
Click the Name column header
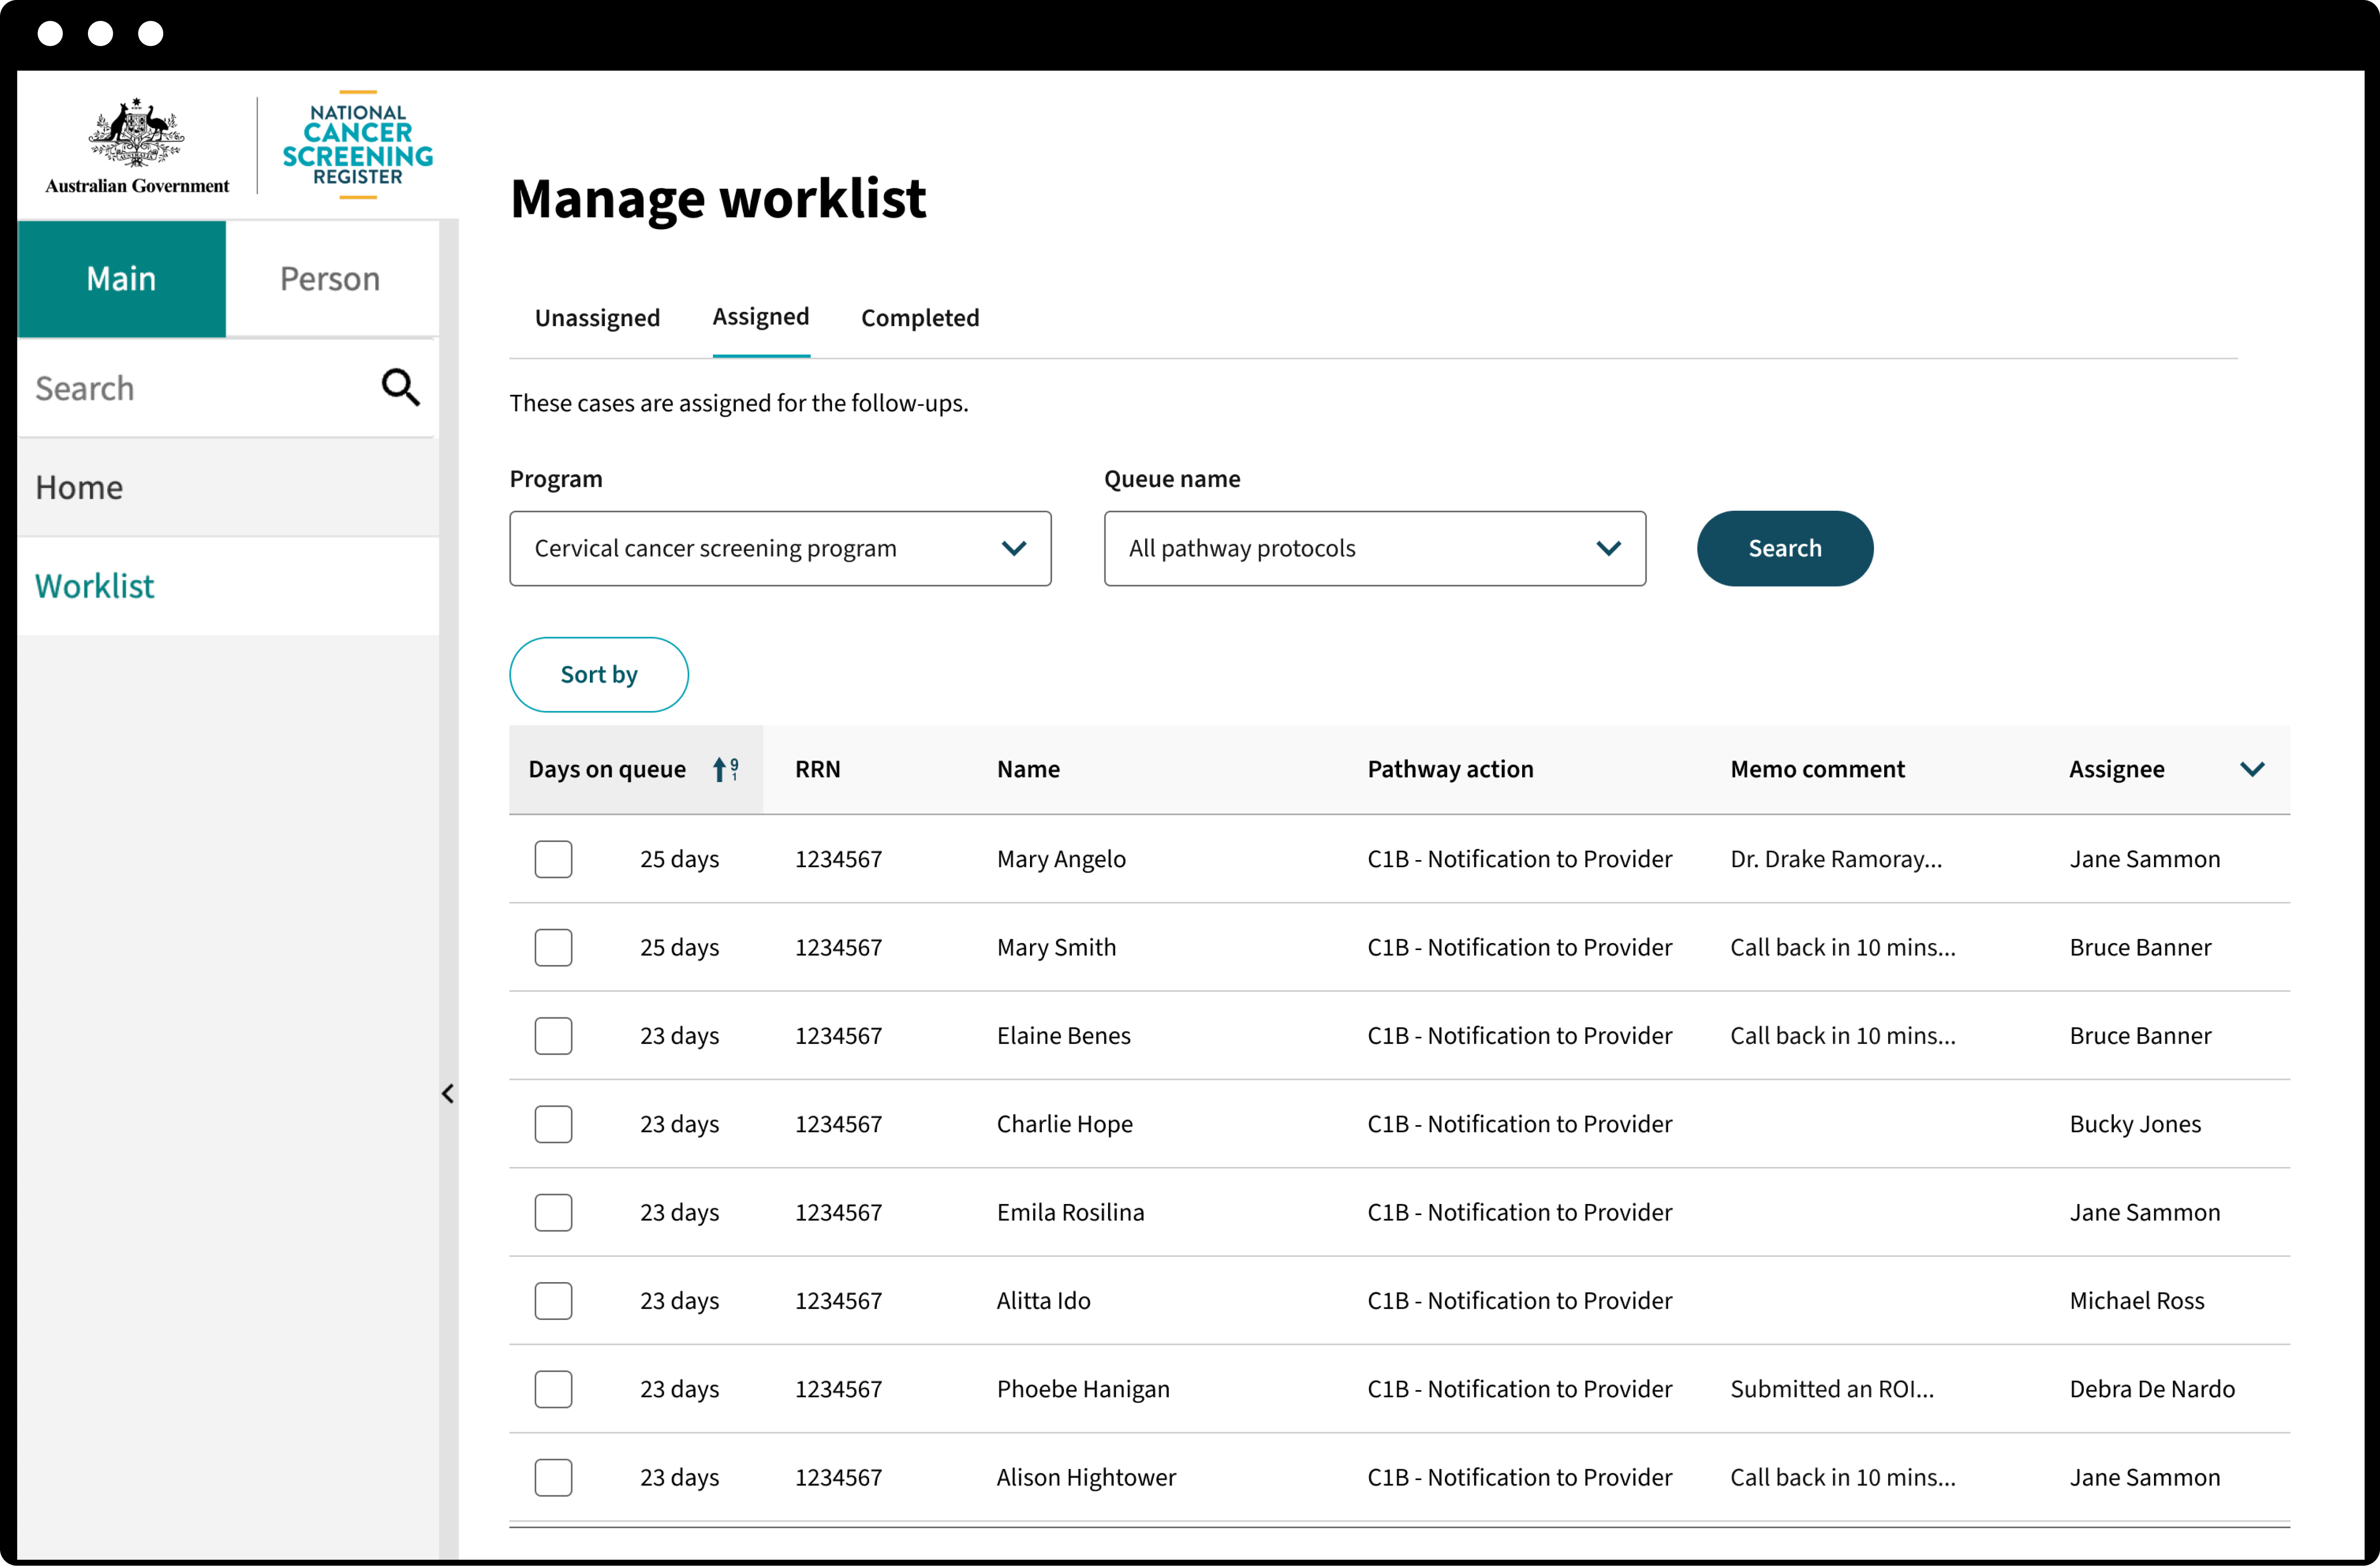tap(1028, 769)
